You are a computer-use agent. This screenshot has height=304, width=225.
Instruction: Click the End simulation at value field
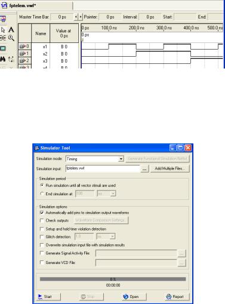(x=85, y=194)
